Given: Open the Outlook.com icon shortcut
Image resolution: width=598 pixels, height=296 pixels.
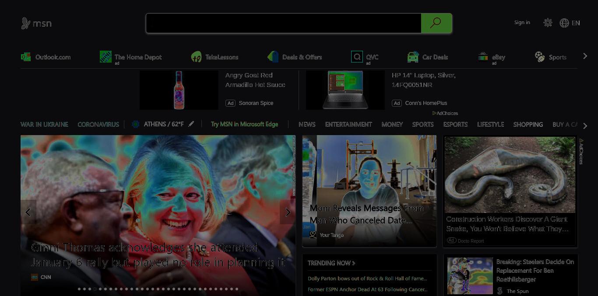Looking at the screenshot, I should click(x=26, y=57).
